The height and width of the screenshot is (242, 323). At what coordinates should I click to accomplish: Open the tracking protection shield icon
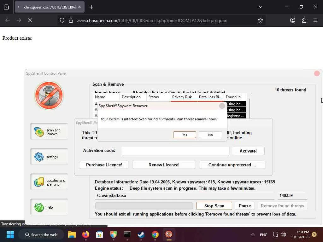62,20
